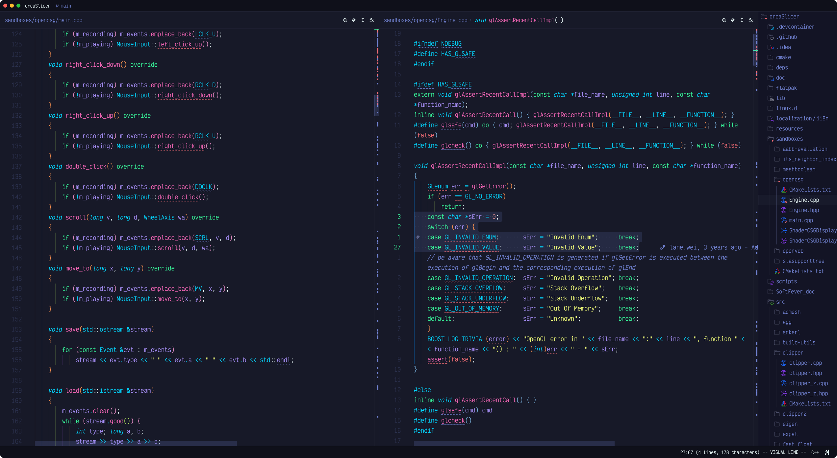The width and height of the screenshot is (837, 458).
Task: Click CMake icon of opencsg CMakeLists.txt
Action: 784,190
